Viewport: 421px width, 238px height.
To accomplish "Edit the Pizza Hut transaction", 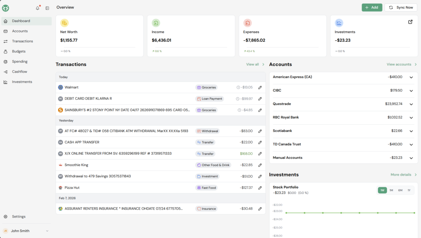I will click(260, 188).
